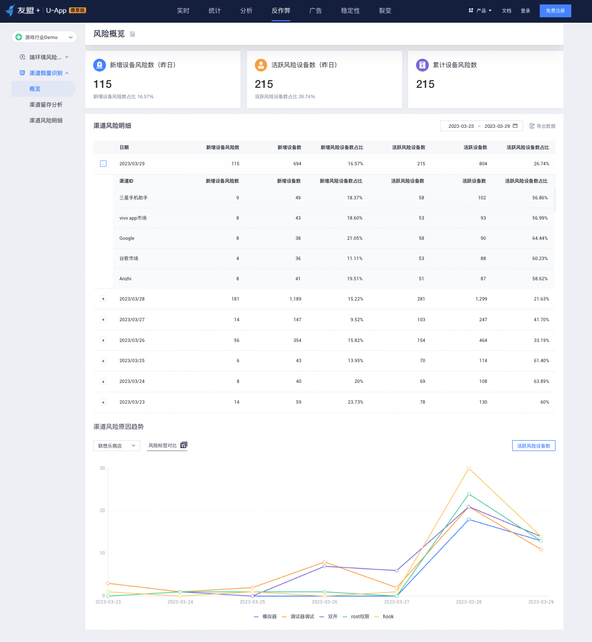Toggle the 模拟器 series in chart legend
The height and width of the screenshot is (642, 592).
pos(265,617)
